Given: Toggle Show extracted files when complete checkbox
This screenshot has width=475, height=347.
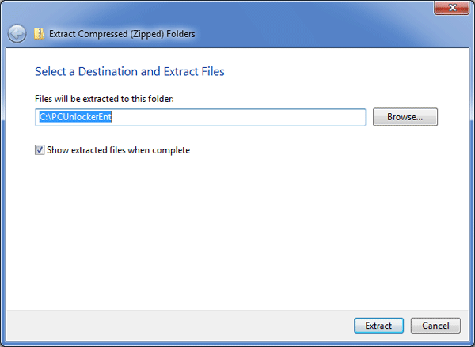Looking at the screenshot, I should coord(40,149).
